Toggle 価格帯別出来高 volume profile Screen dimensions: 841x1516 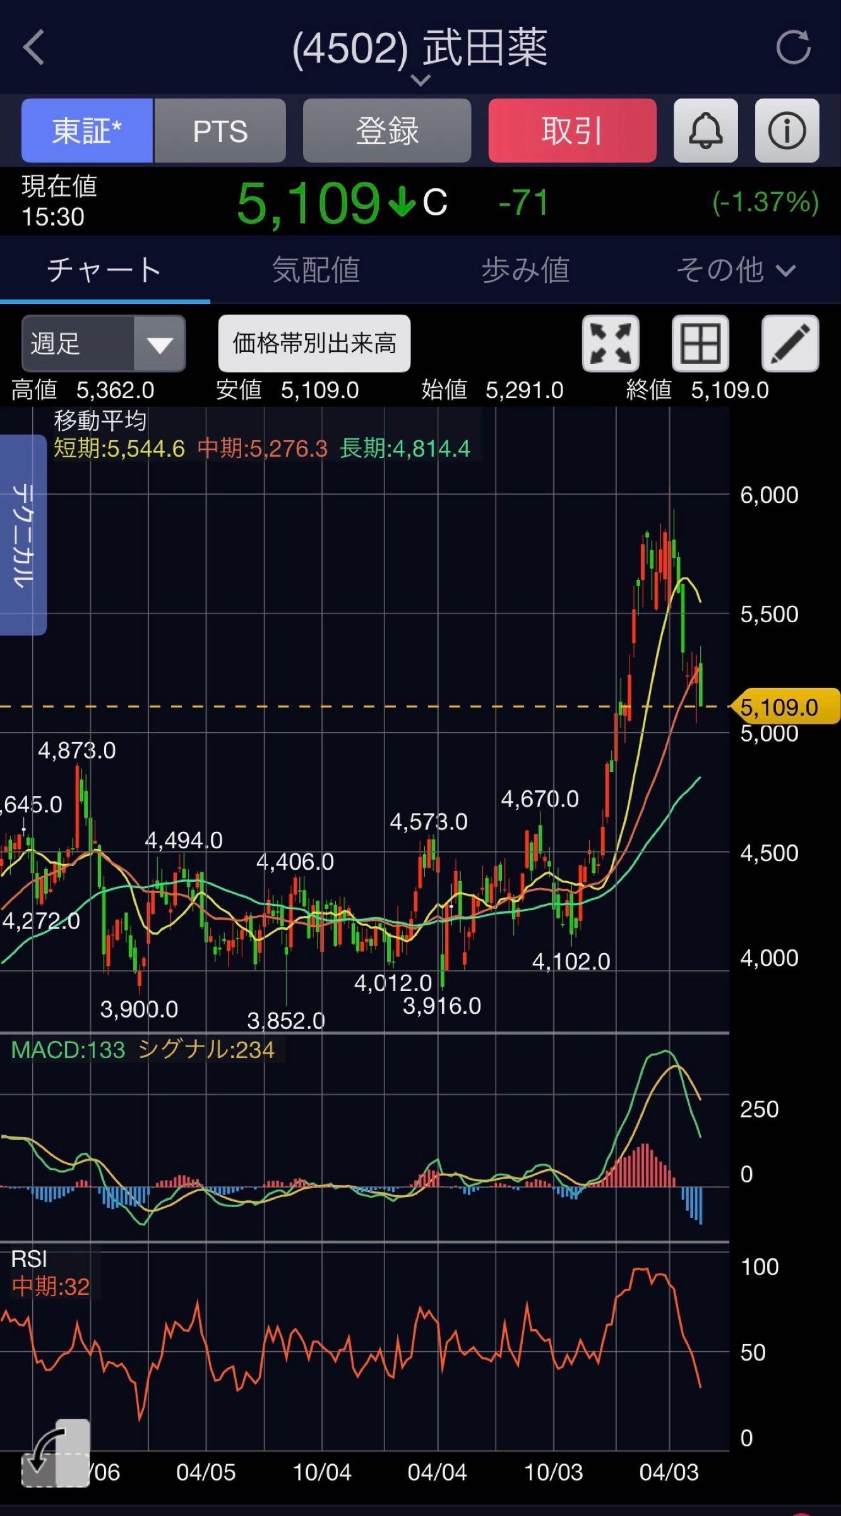(314, 344)
